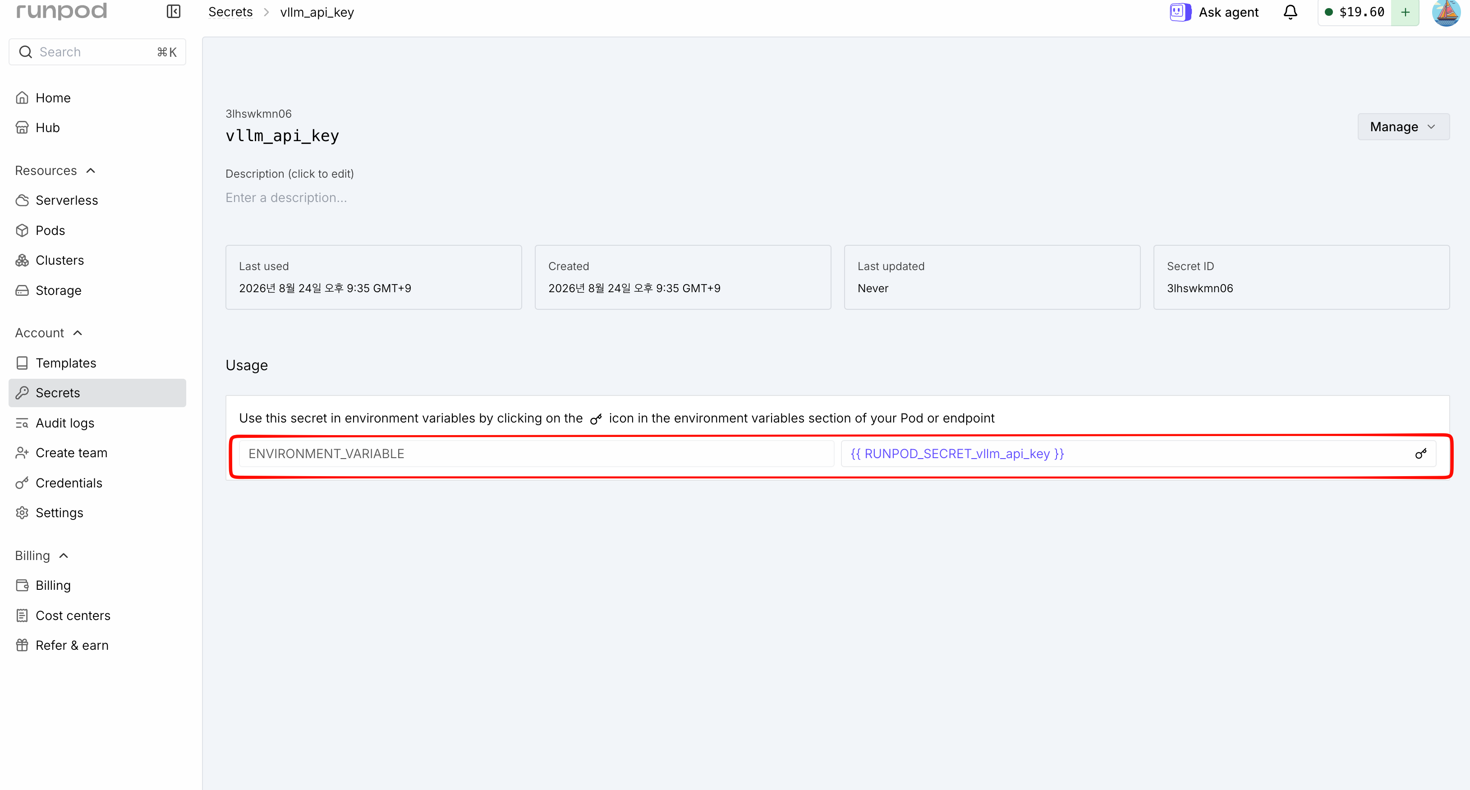This screenshot has height=790, width=1470.
Task: Open the Manage dropdown
Action: (1403, 127)
